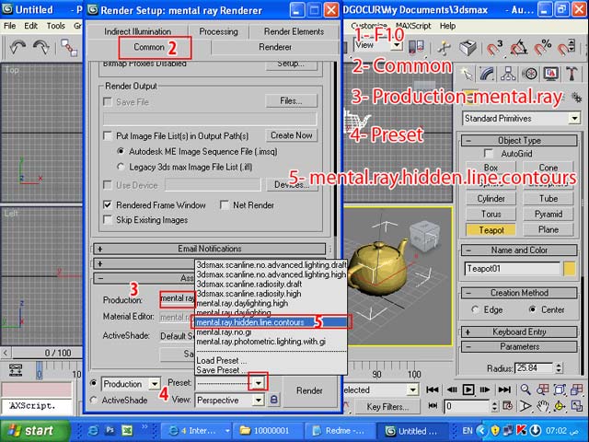This screenshot has height=442, width=589.
Task: Select Legacy 3ds max Image File List radio
Action: click(x=121, y=167)
